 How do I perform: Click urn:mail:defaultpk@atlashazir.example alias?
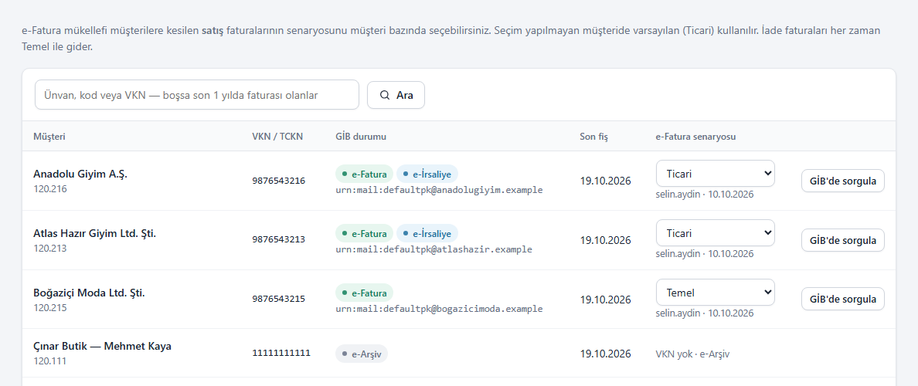point(433,249)
